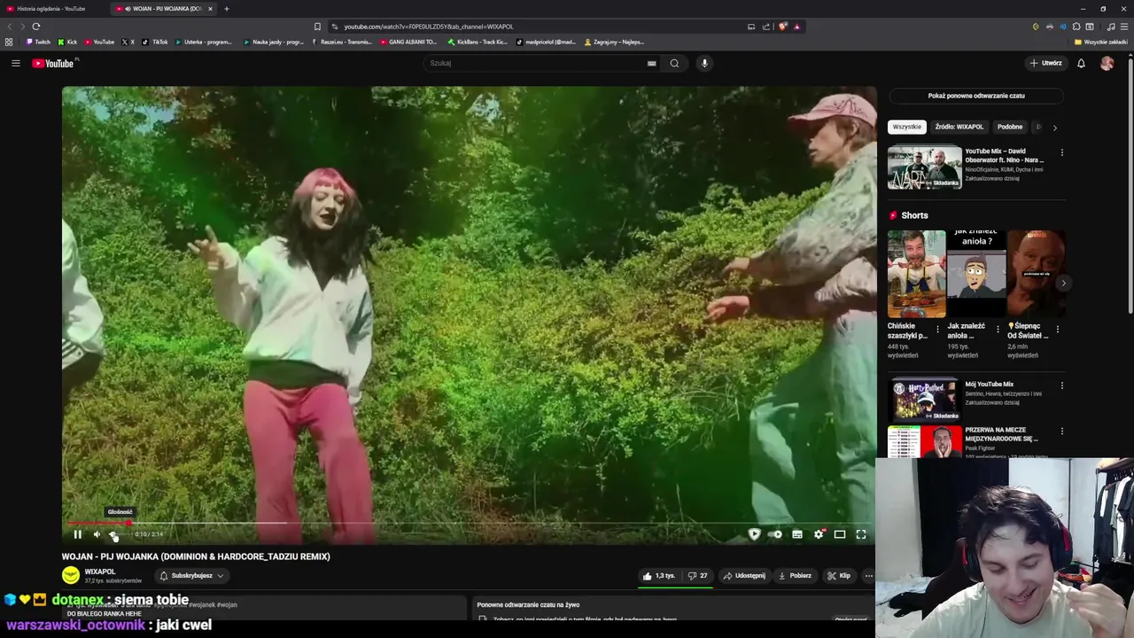Adjust the volume slider handle
Viewport: 1134px width, 638px height.
[x=113, y=534]
